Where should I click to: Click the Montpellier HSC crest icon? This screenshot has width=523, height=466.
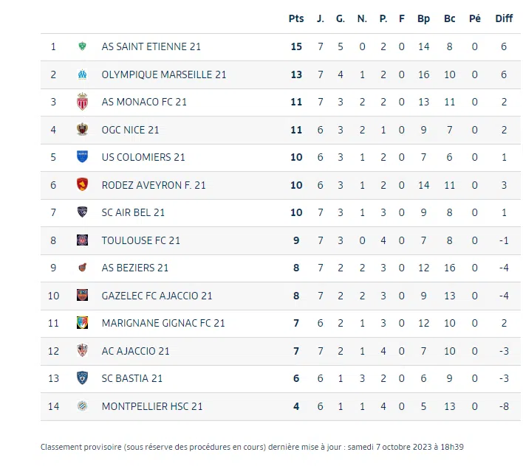82,406
